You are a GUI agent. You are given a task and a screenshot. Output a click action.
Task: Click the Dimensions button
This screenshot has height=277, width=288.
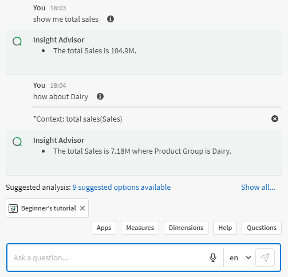coord(186,228)
